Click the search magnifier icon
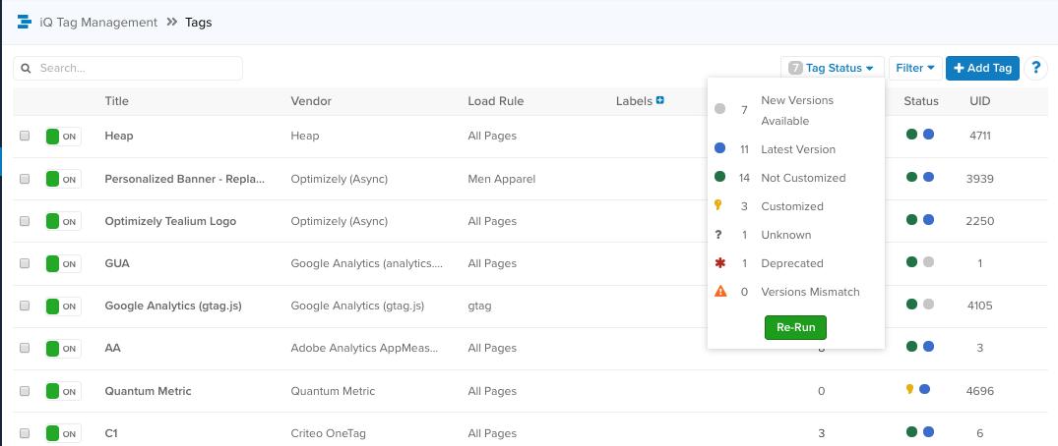This screenshot has width=1058, height=446. 26,68
